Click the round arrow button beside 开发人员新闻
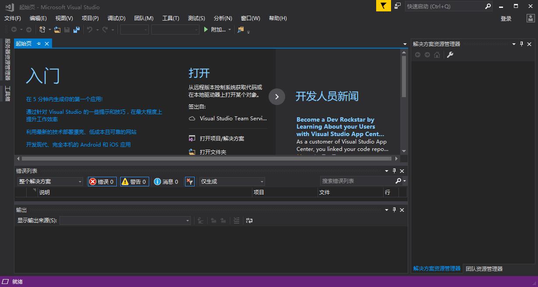This screenshot has width=538, height=287. (277, 97)
